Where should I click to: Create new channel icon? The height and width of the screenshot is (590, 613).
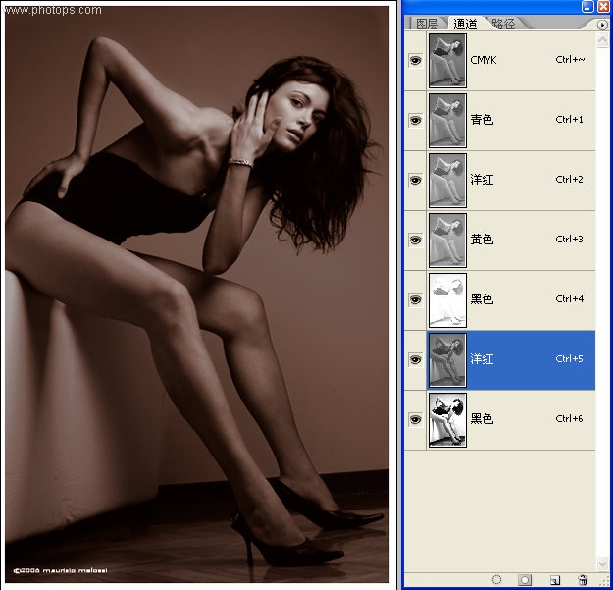[x=555, y=580]
